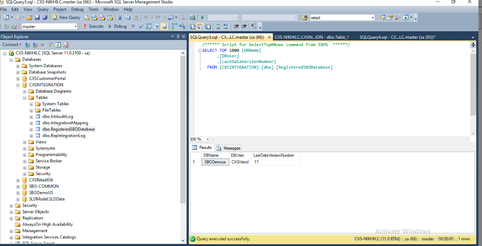The width and height of the screenshot is (482, 246).
Task: Click Display Estimated Execution Plan icon
Action: pyautogui.click(x=149, y=27)
